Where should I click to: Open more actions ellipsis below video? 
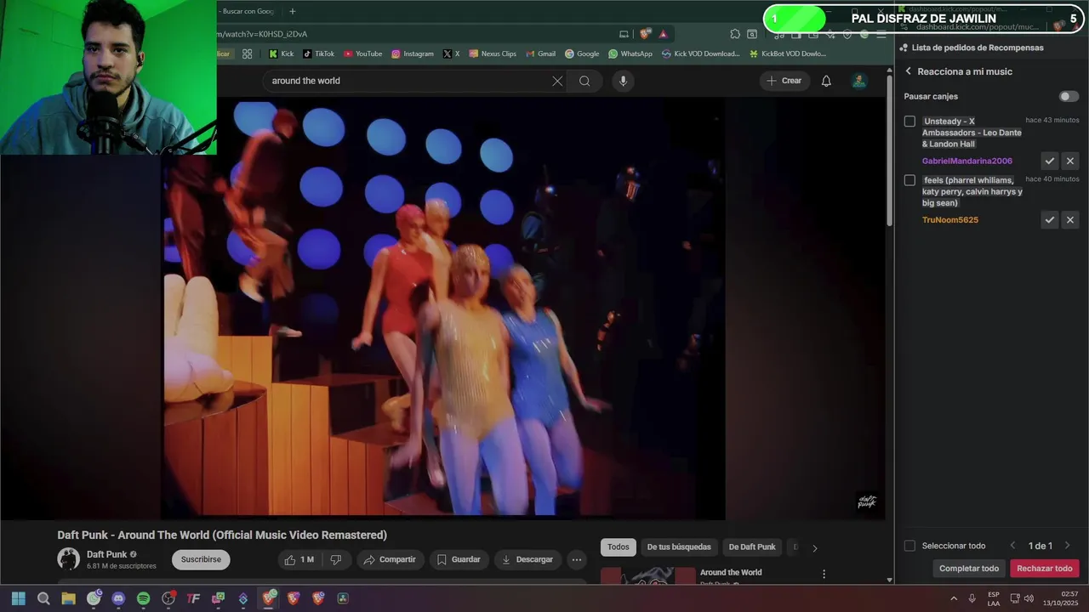point(576,559)
